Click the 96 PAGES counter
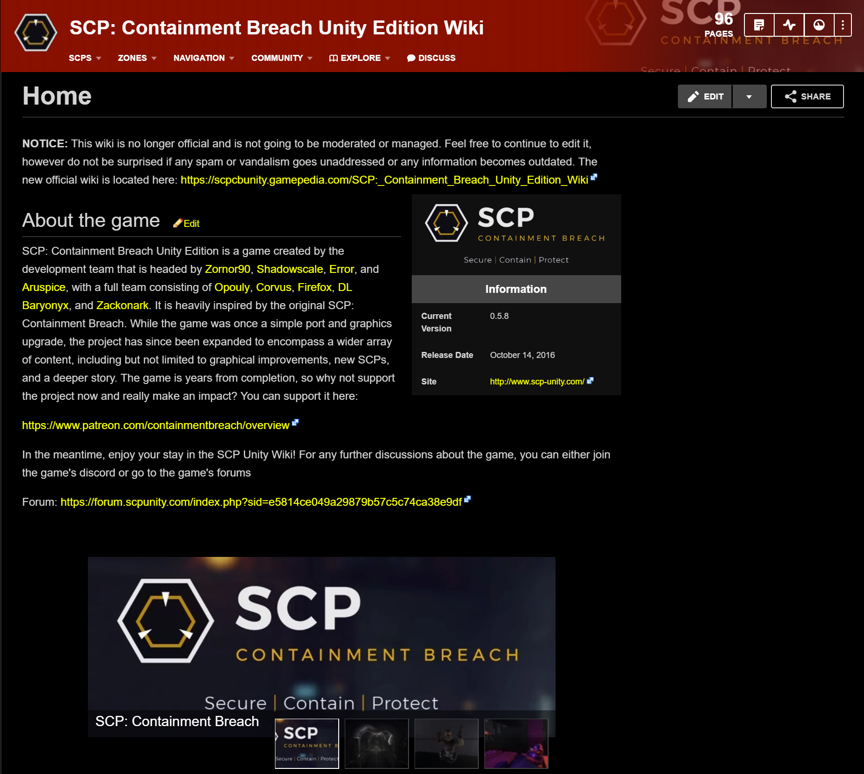This screenshot has height=774, width=864. click(719, 25)
